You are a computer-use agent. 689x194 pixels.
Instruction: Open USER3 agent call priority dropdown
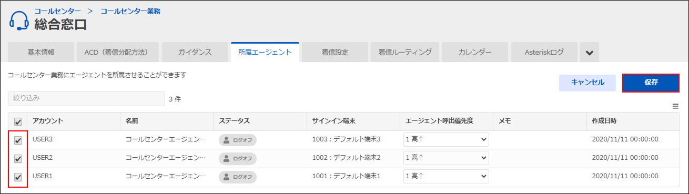pyautogui.click(x=446, y=140)
